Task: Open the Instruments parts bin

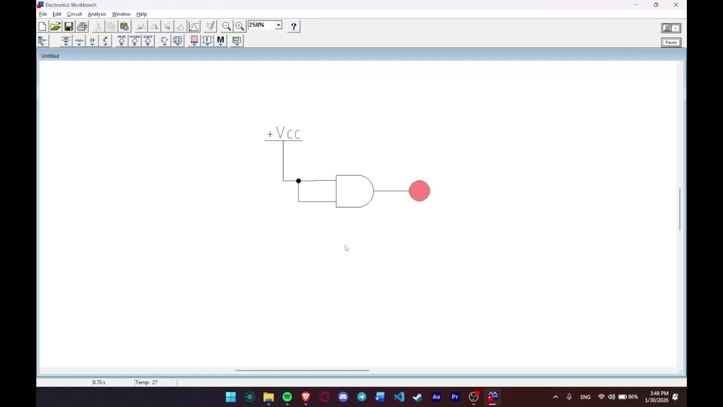Action: click(x=237, y=40)
